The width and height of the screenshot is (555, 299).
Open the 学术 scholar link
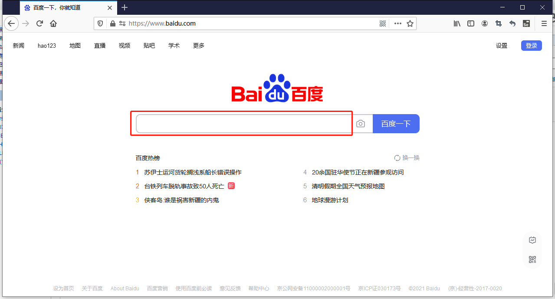point(174,46)
